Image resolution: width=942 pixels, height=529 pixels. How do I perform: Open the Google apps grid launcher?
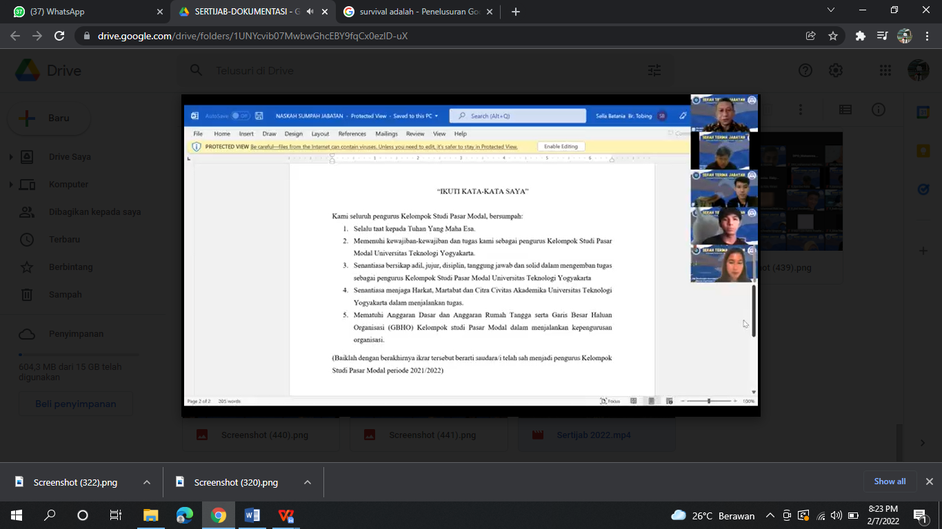(885, 70)
